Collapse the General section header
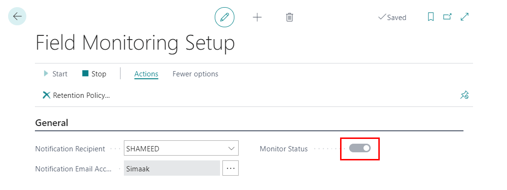This screenshot has height=190, width=507. [x=51, y=123]
